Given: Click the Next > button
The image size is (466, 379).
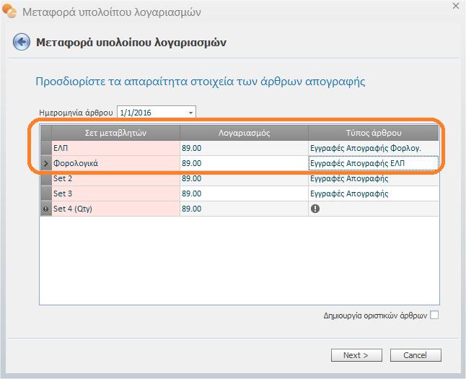Looking at the screenshot, I should pyautogui.click(x=356, y=355).
